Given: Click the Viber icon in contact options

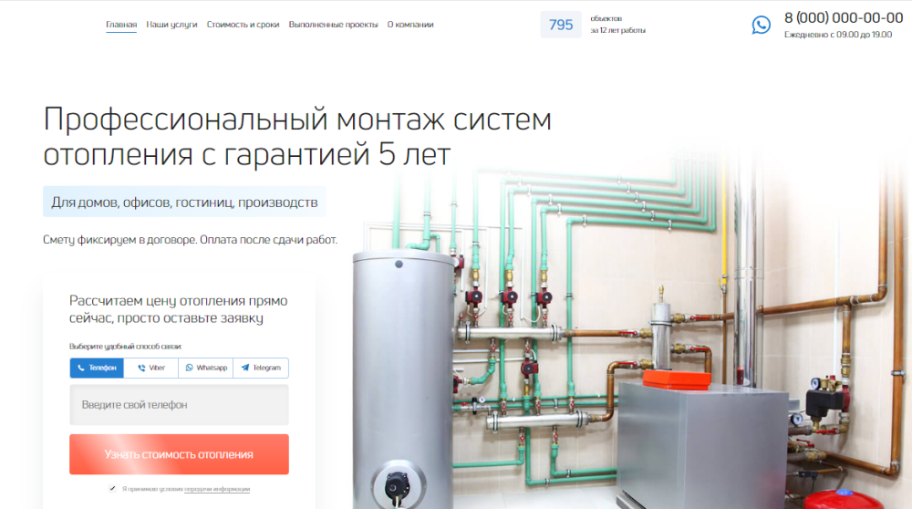Looking at the screenshot, I should pos(141,368).
